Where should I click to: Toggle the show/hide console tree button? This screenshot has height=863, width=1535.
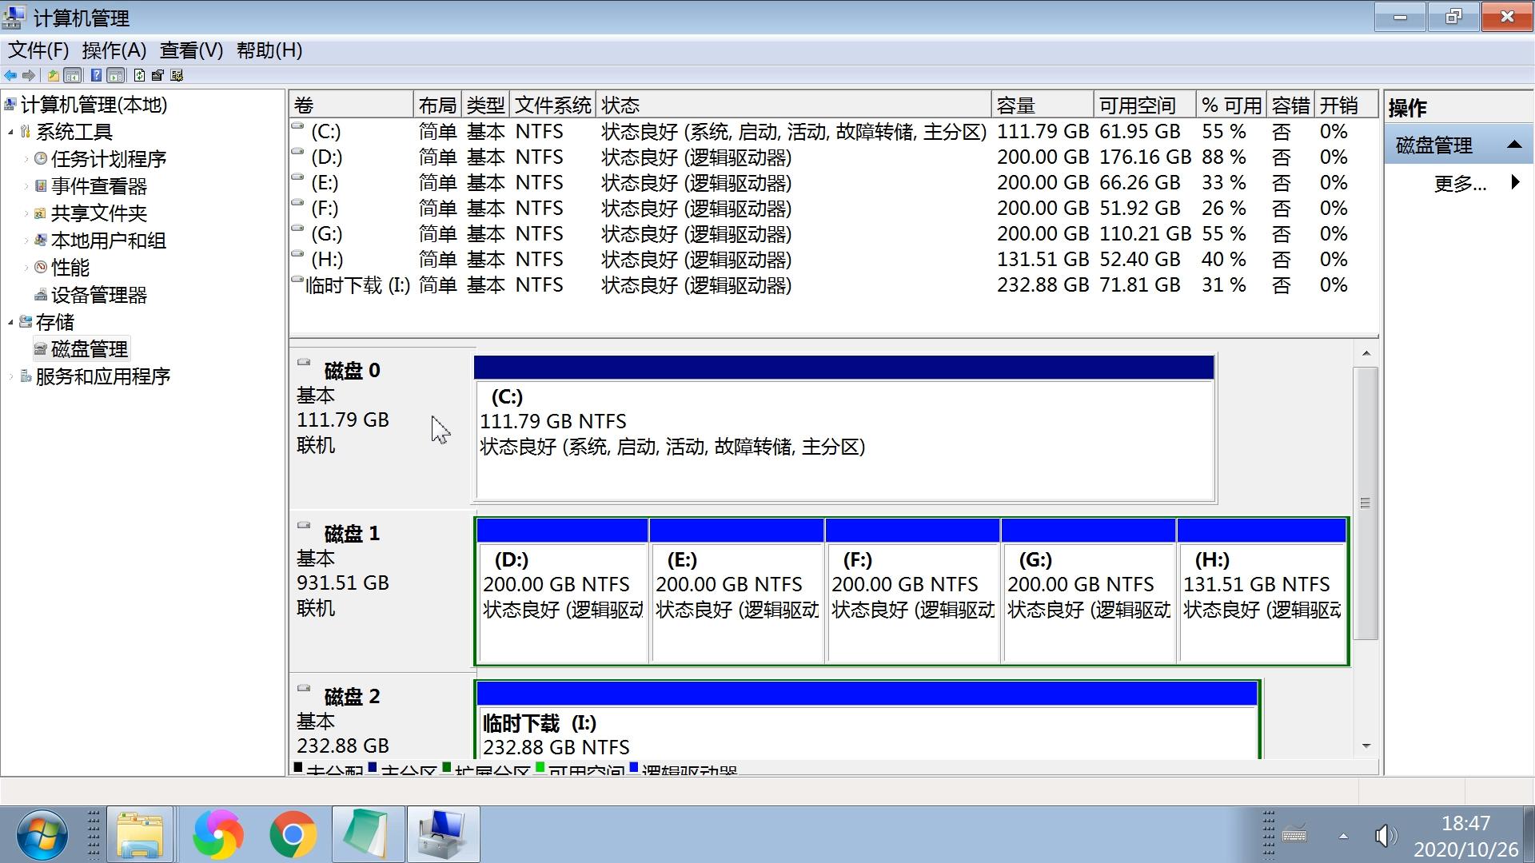[73, 75]
